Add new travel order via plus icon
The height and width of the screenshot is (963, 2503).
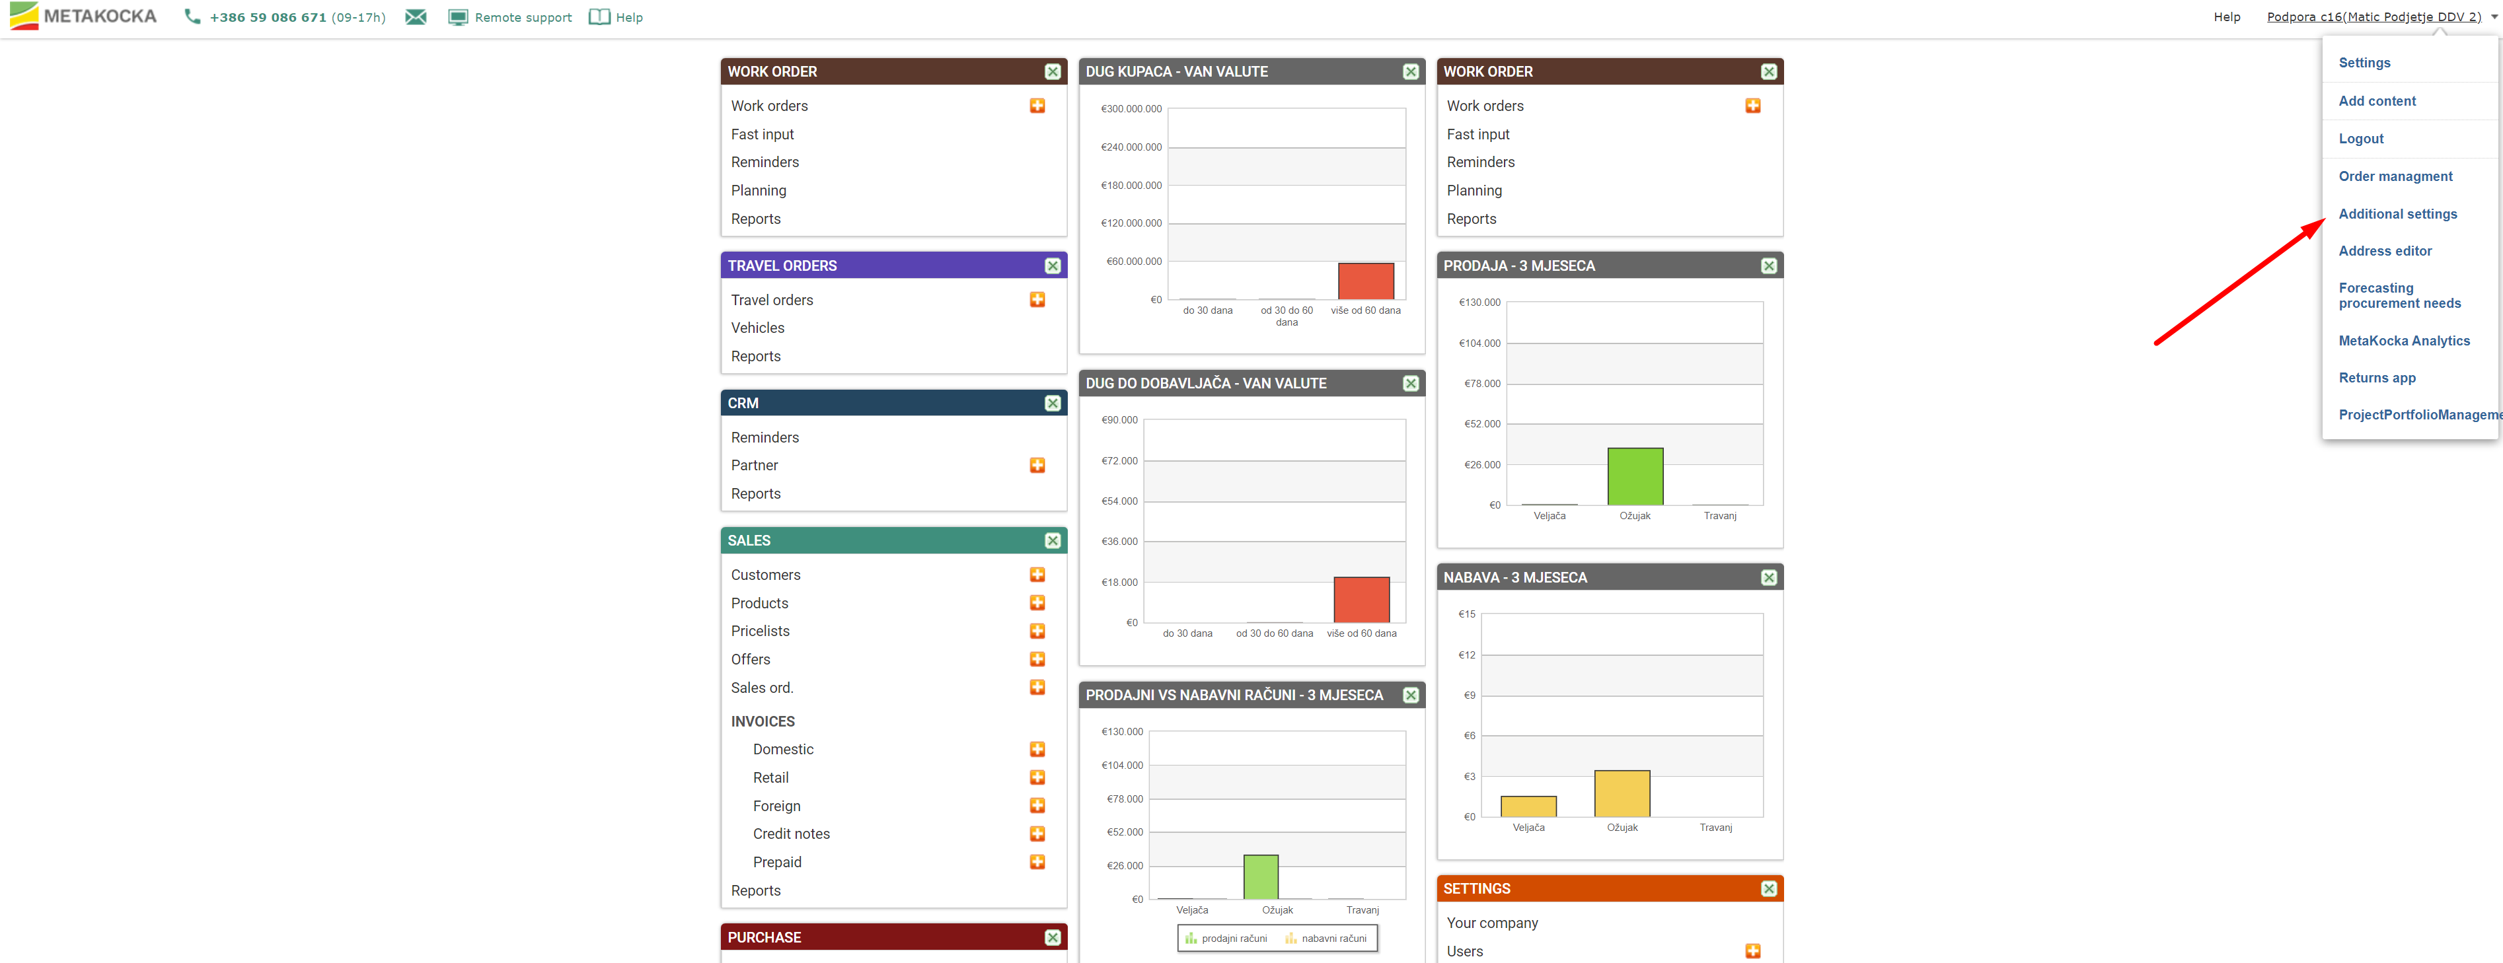pos(1037,300)
